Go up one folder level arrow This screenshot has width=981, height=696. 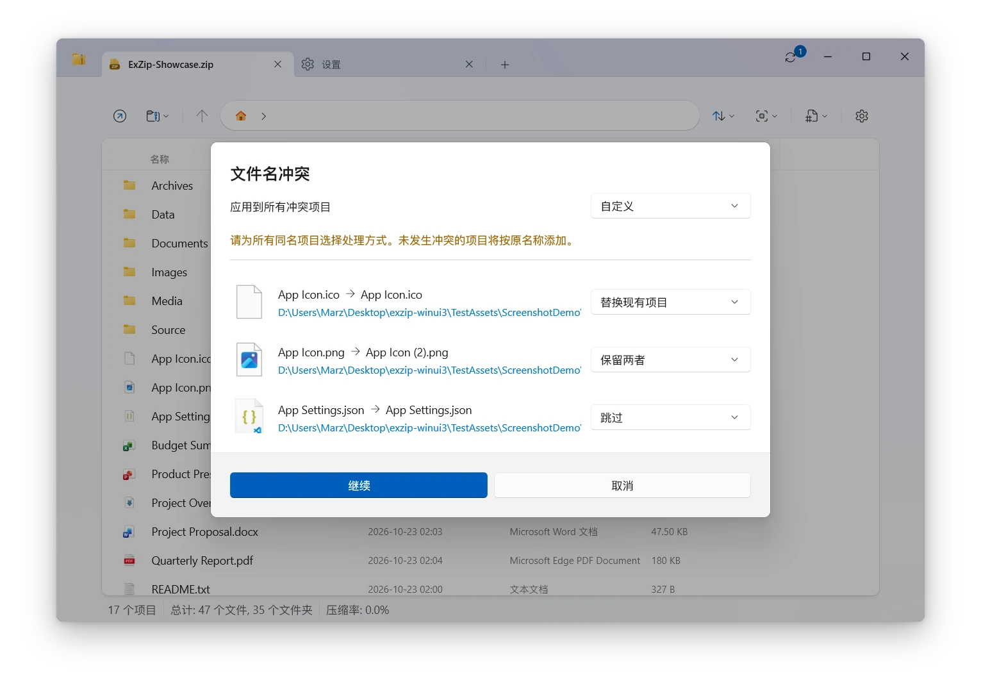click(202, 116)
